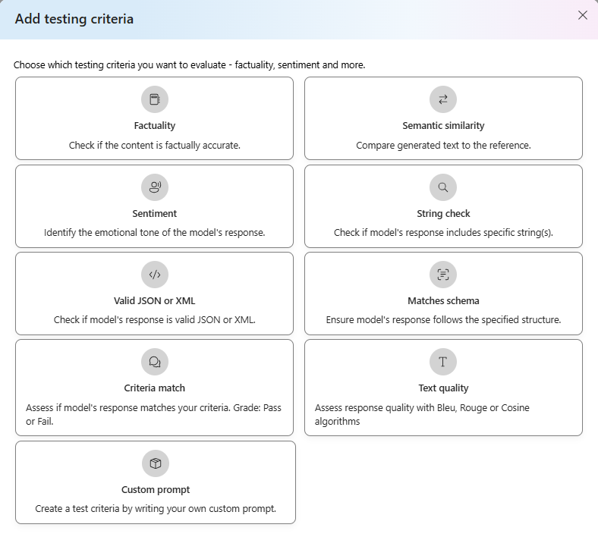
Task: Select the Factuality criteria title
Action: [x=155, y=126]
